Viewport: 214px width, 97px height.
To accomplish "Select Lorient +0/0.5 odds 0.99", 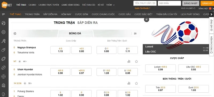I will coord(160,68).
